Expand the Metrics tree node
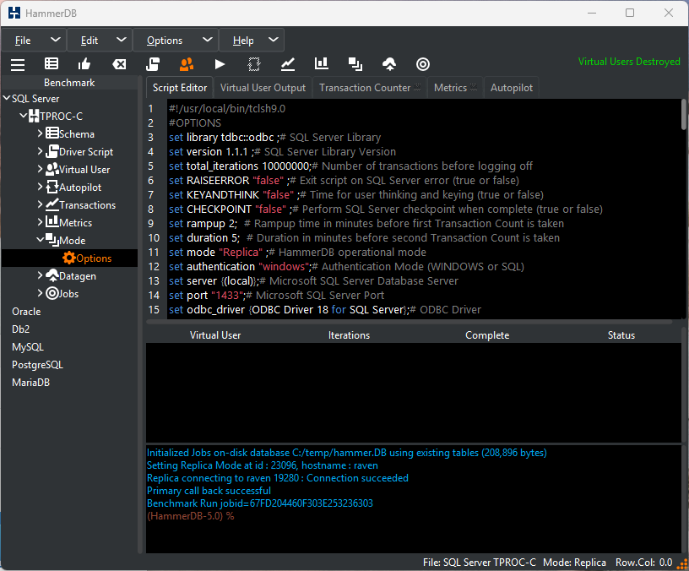This screenshot has height=571, width=689. click(40, 222)
